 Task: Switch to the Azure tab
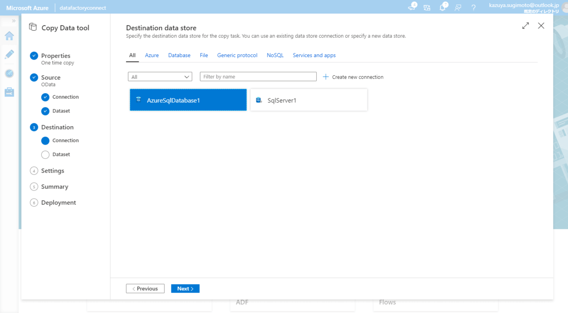point(152,55)
